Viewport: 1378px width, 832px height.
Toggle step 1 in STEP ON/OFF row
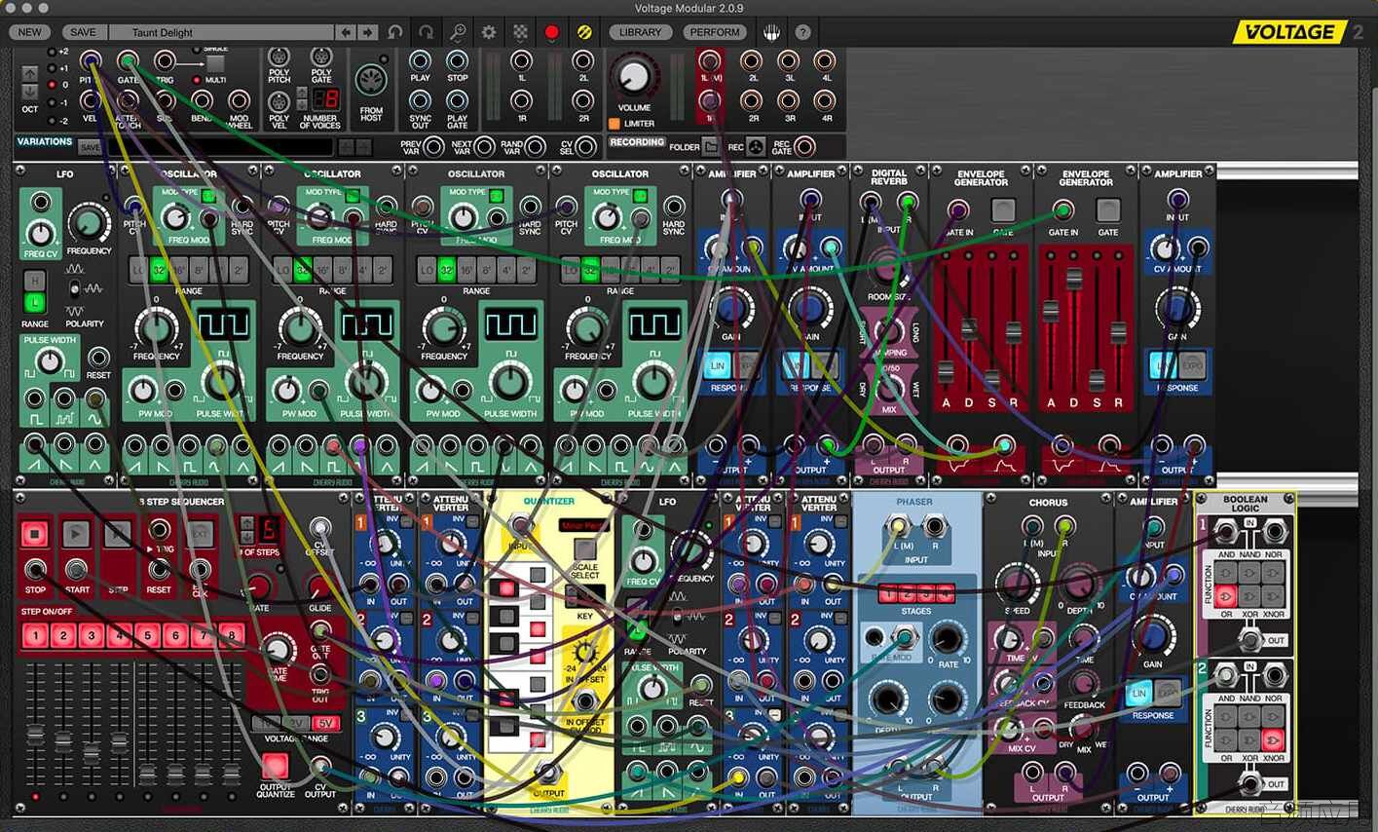(x=35, y=635)
